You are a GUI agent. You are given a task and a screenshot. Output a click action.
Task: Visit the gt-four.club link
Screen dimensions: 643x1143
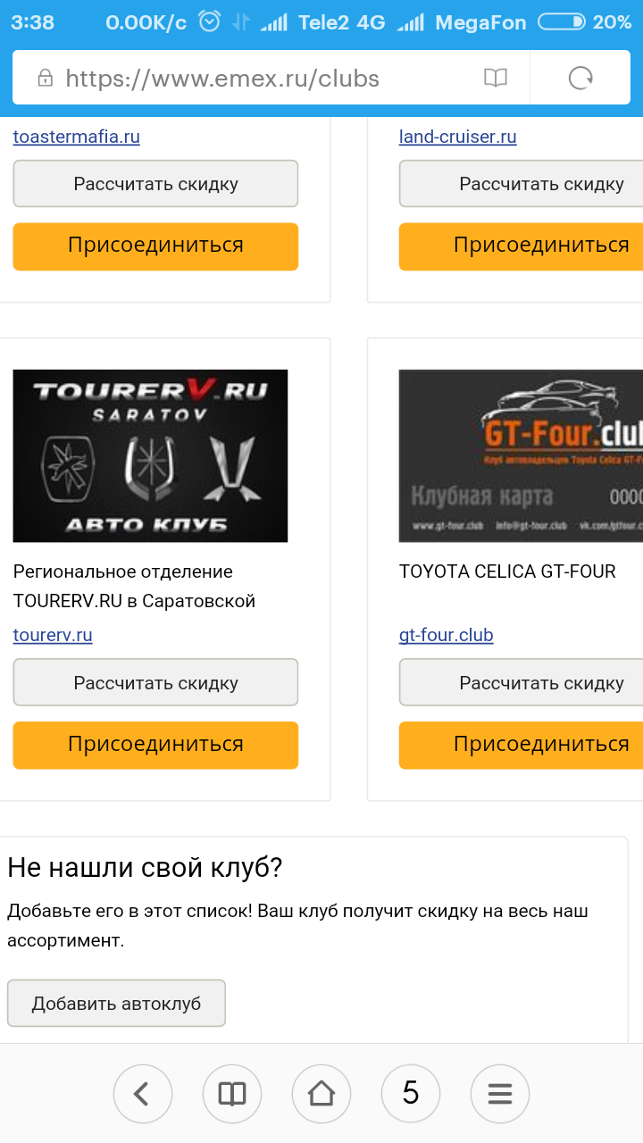(x=447, y=635)
